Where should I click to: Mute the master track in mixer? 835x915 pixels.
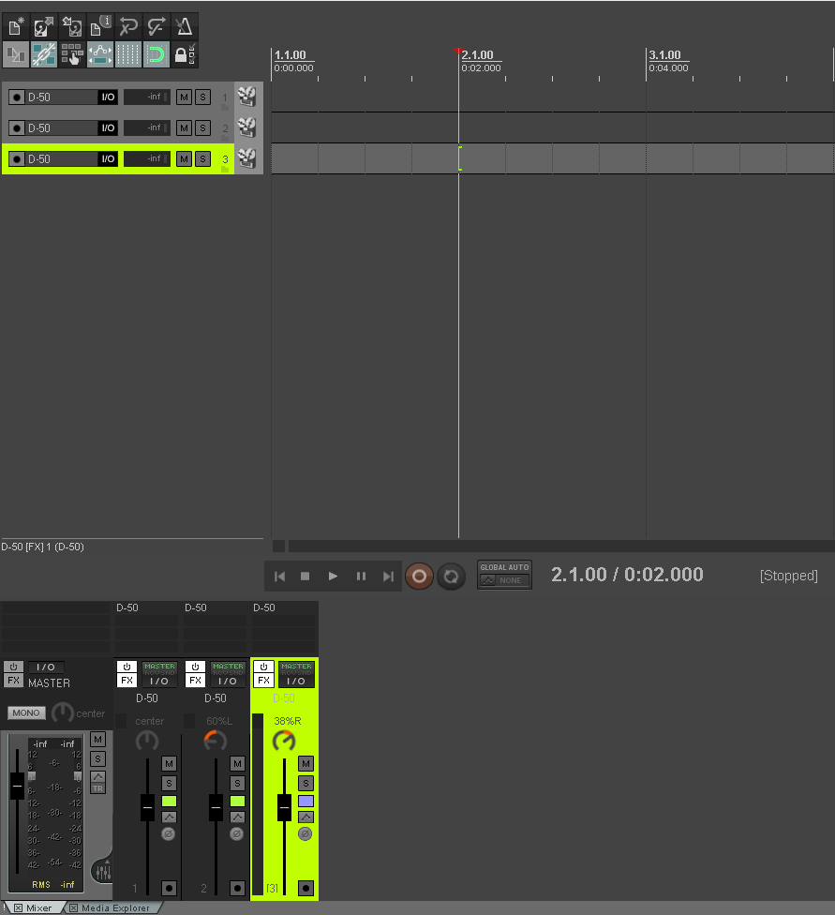coord(98,740)
